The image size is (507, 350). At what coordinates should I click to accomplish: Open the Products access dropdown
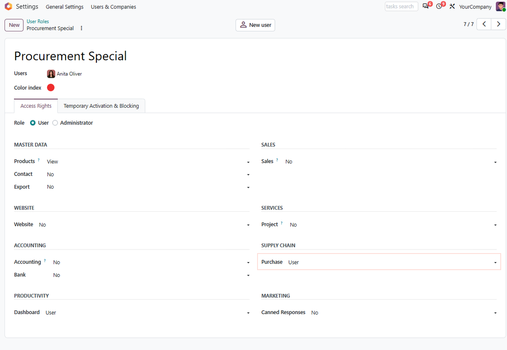pos(148,162)
